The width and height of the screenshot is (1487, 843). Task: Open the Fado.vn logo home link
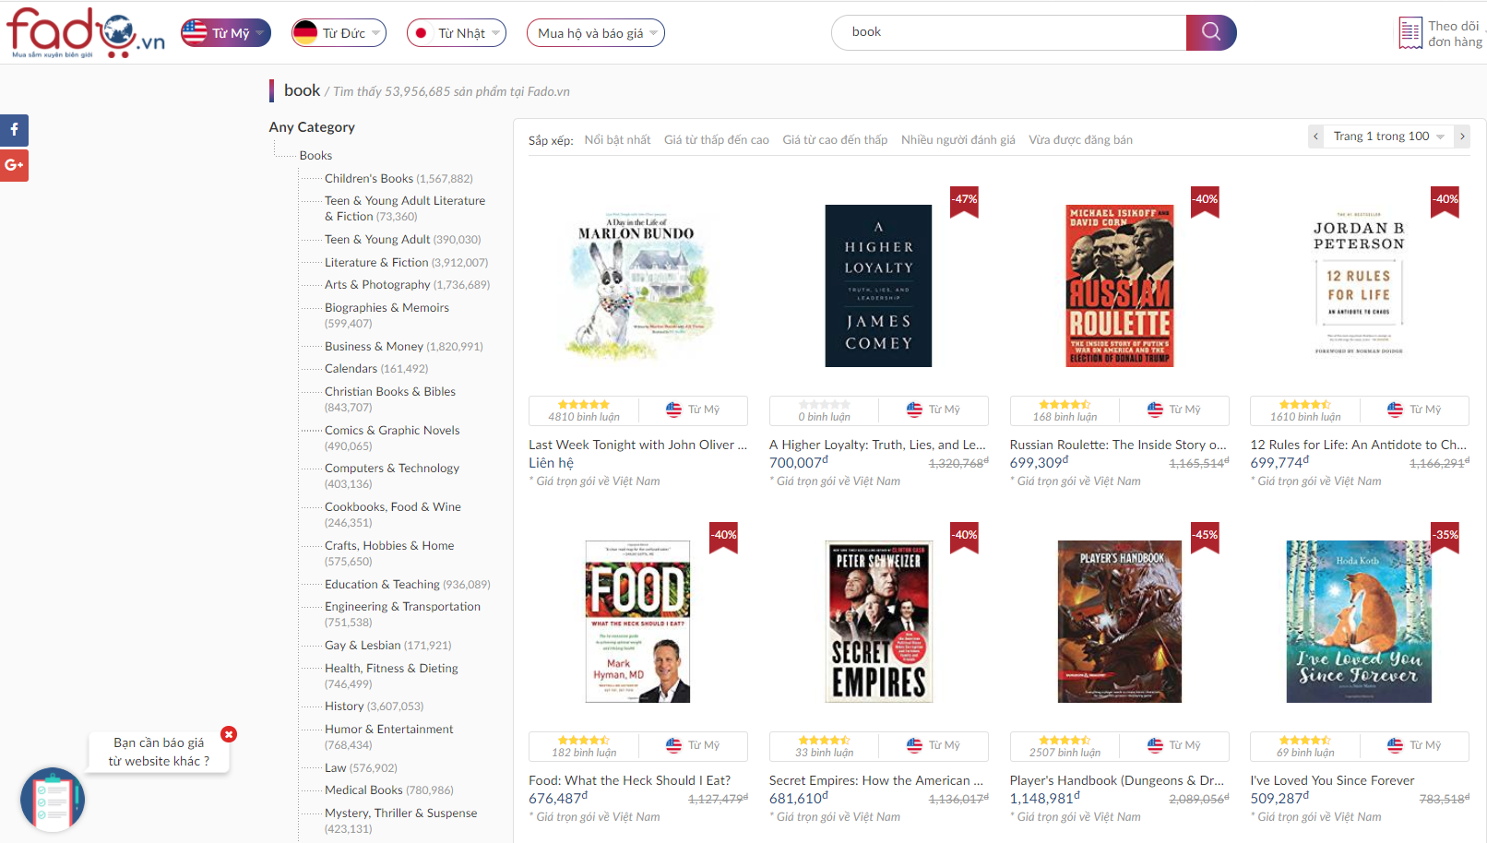85,32
